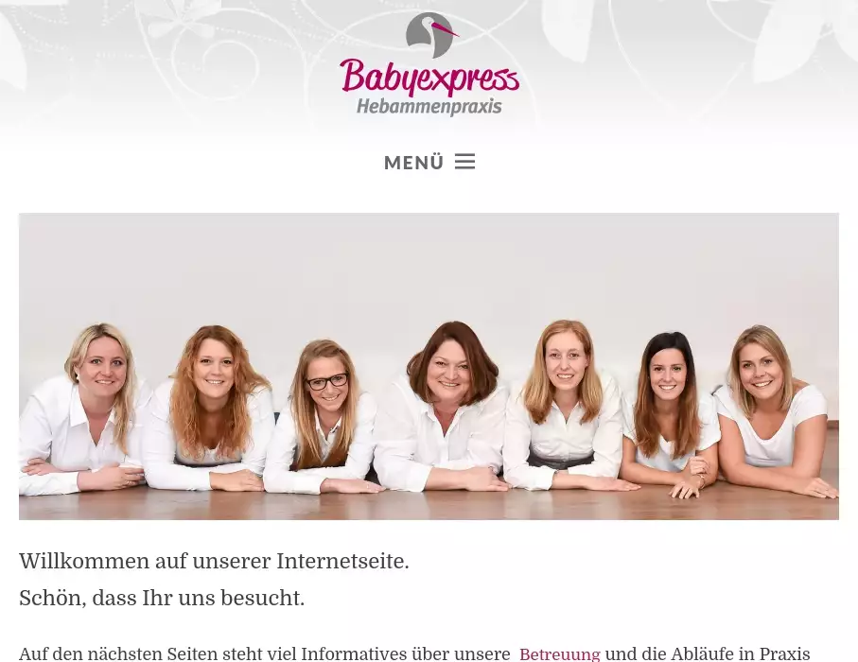Click the wooden floor in the photo
858x662 pixels.
(x=429, y=504)
